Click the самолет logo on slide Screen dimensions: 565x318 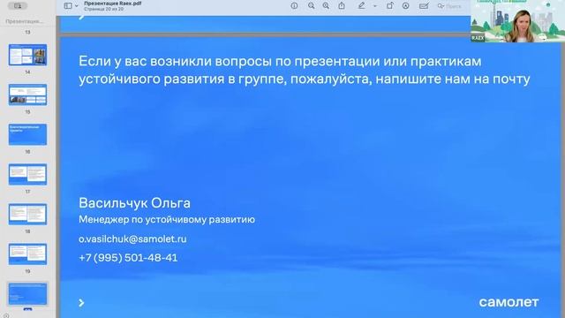coord(508,302)
